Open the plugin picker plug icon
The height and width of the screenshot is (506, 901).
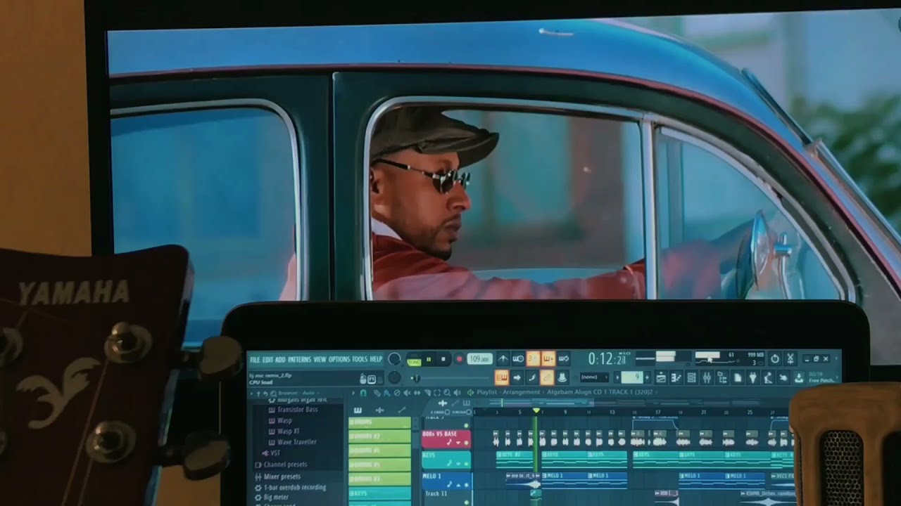pyautogui.click(x=752, y=378)
